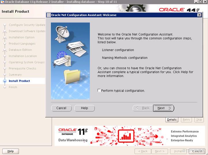This screenshot has height=155, width=208.
Task: Click the Enterprise-Ready banner text
Action: point(182,140)
